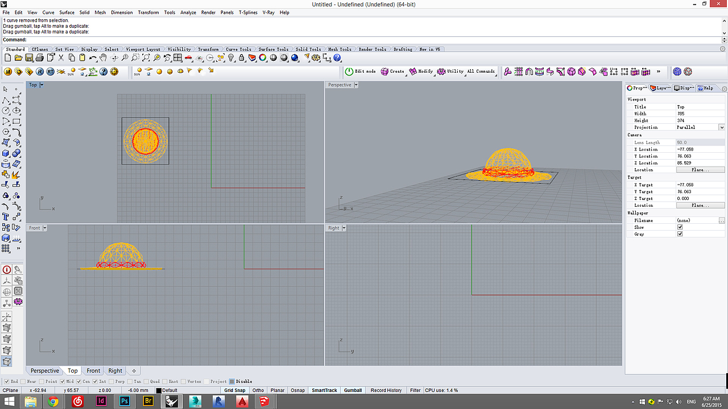728x409 pixels.
Task: Toggle the End osnap checkbox
Action: (6, 382)
